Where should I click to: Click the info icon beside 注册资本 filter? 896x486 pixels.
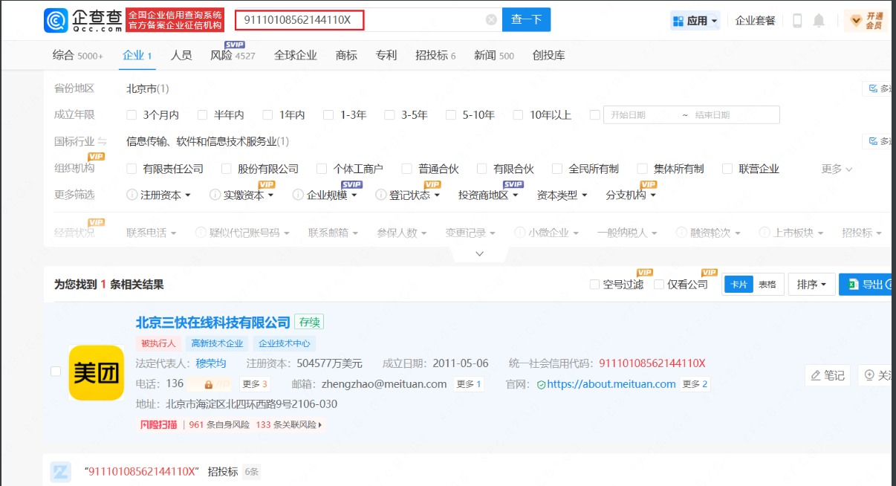click(x=133, y=195)
